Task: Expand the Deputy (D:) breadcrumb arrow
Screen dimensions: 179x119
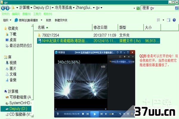Action: [x=53, y=8]
